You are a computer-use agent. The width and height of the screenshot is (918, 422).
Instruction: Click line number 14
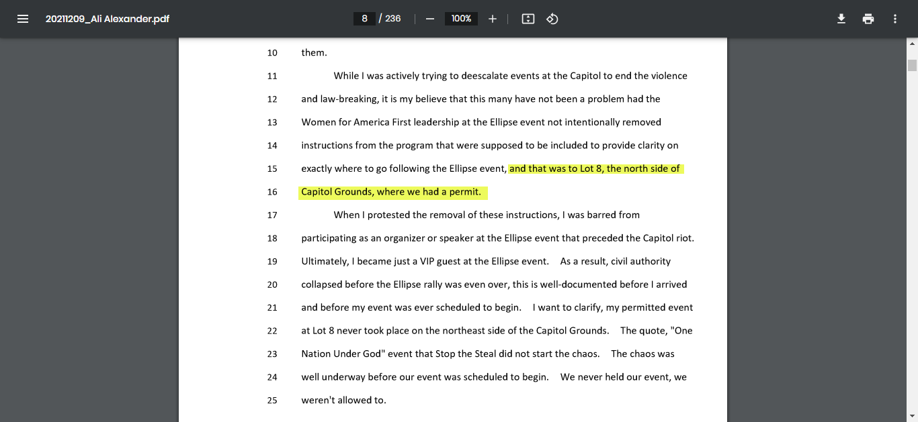(x=272, y=146)
